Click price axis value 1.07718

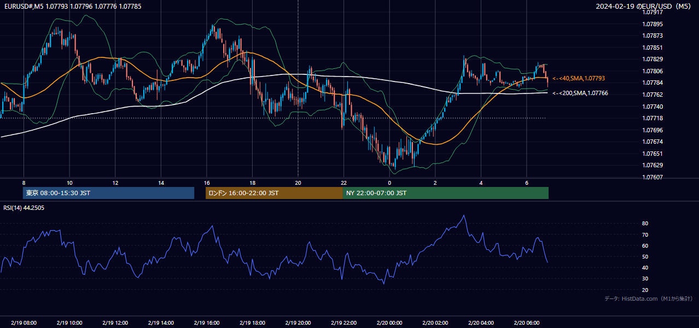pos(652,118)
